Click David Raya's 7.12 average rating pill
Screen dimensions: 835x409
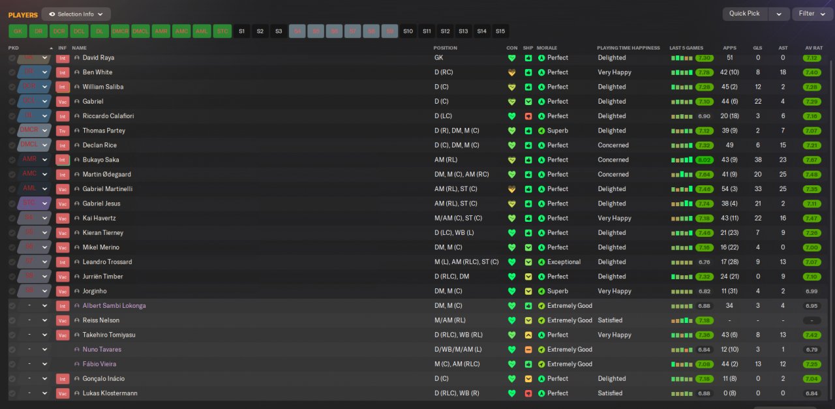(812, 58)
